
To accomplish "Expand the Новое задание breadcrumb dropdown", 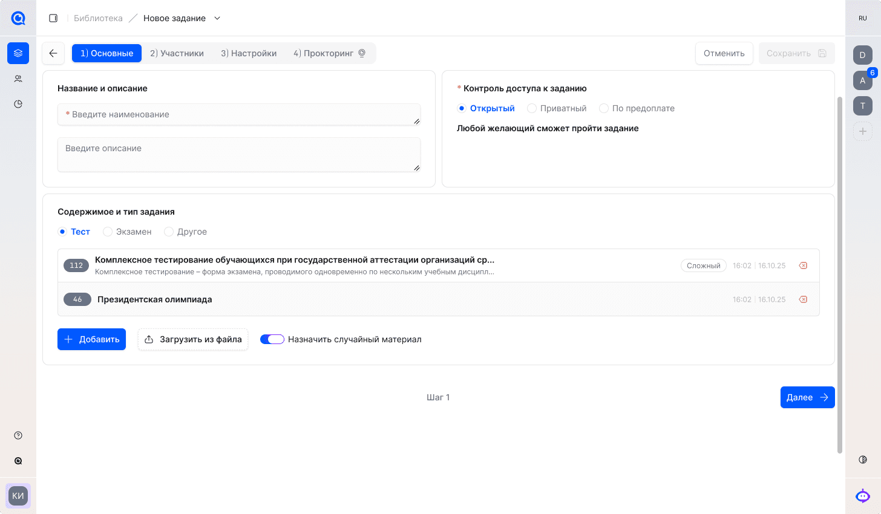I will click(x=217, y=18).
